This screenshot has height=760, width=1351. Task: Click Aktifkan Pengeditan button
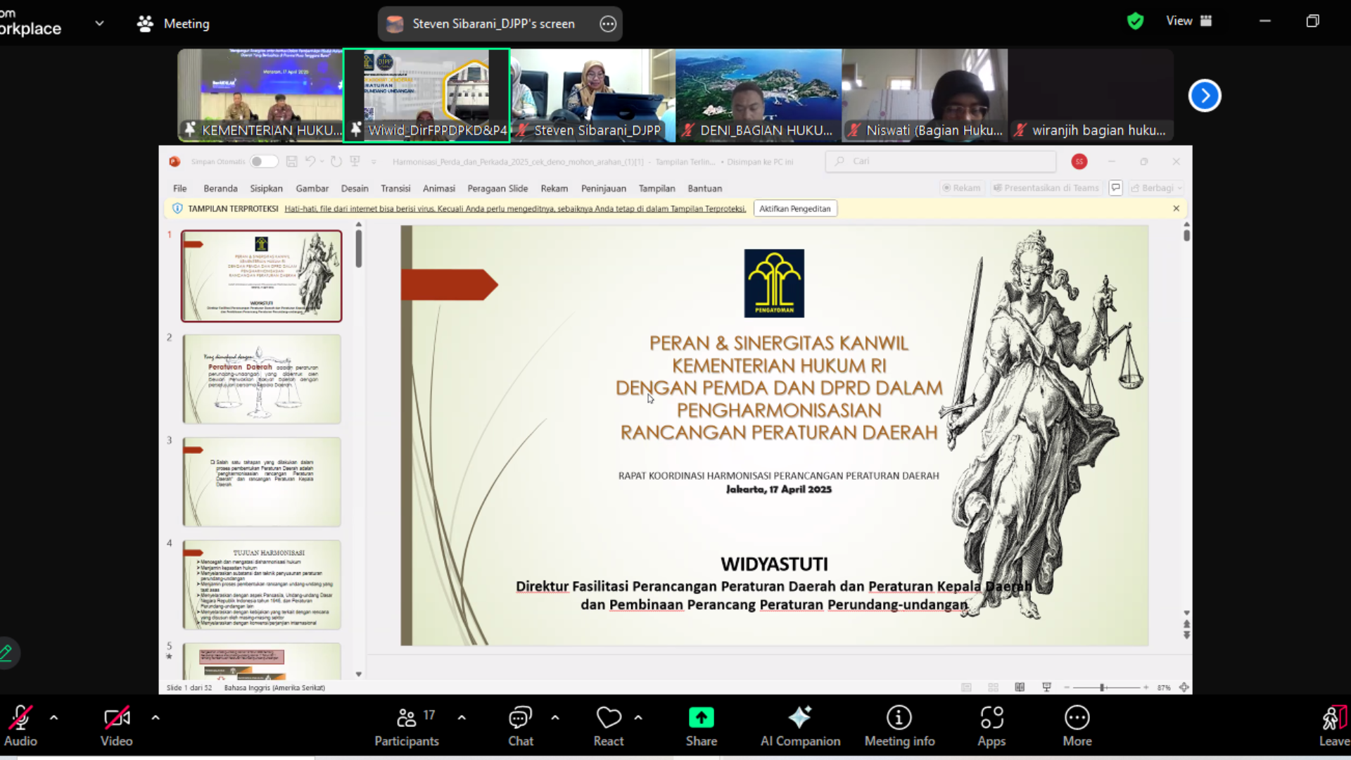pyautogui.click(x=795, y=208)
